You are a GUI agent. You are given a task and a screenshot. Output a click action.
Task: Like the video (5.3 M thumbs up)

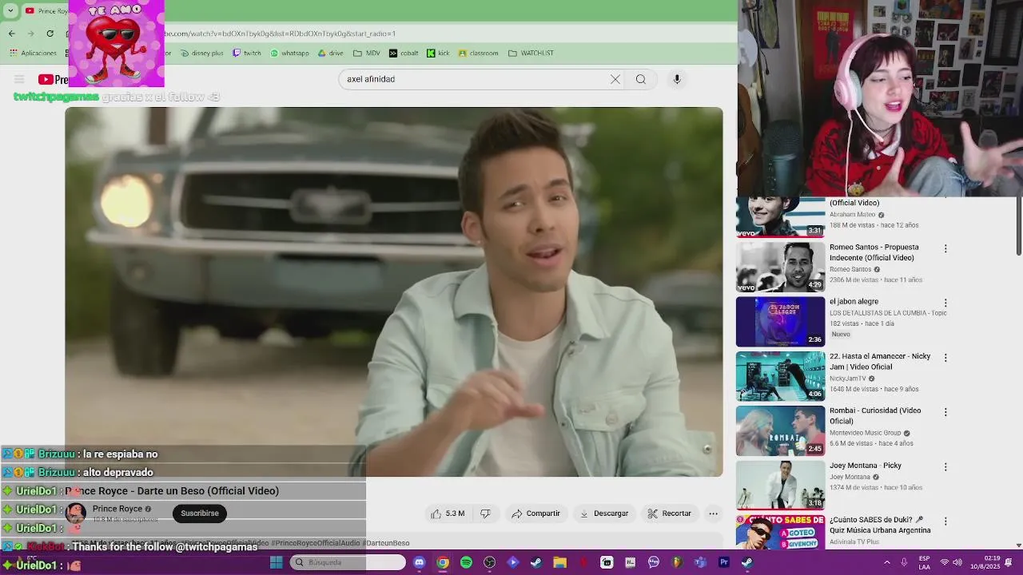(448, 514)
